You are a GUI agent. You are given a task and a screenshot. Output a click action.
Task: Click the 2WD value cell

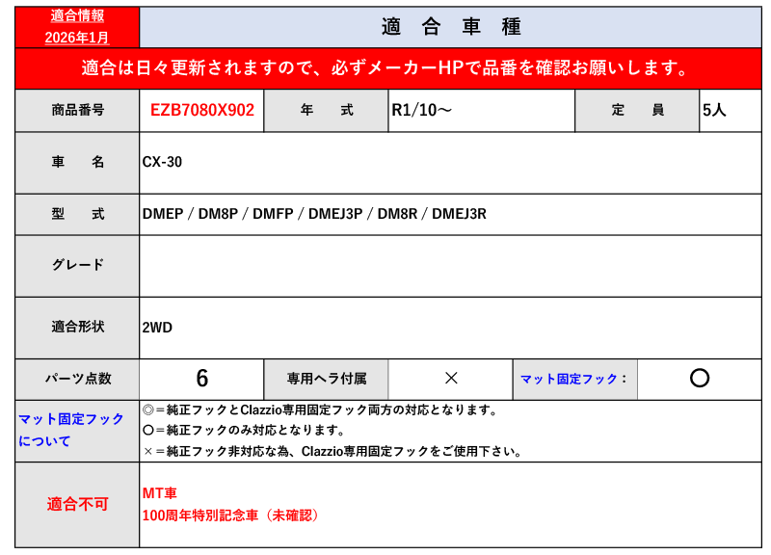point(157,327)
